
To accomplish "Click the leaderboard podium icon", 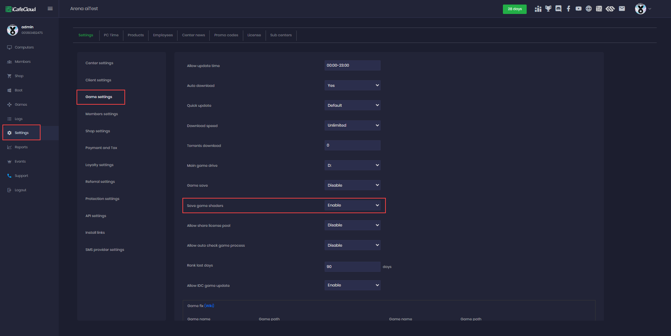I will (x=538, y=9).
